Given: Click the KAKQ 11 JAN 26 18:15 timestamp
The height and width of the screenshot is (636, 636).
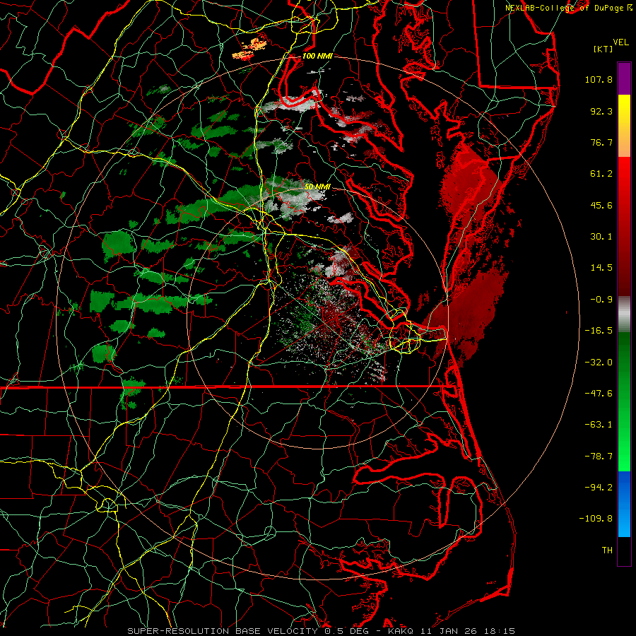Looking at the screenshot, I should 451,631.
